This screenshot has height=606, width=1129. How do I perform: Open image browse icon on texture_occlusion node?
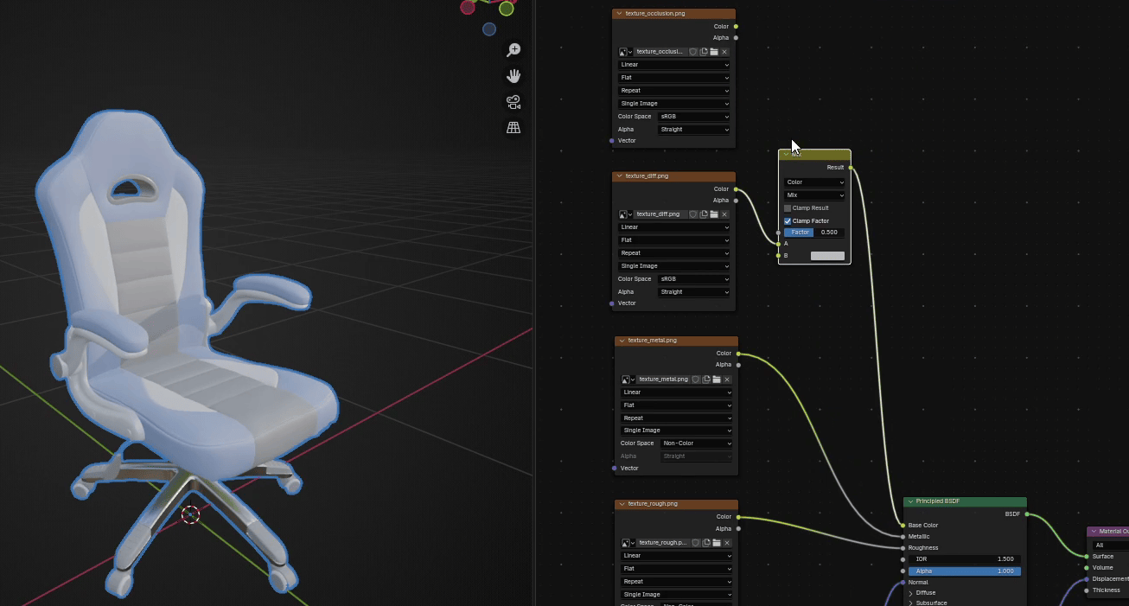pos(625,52)
